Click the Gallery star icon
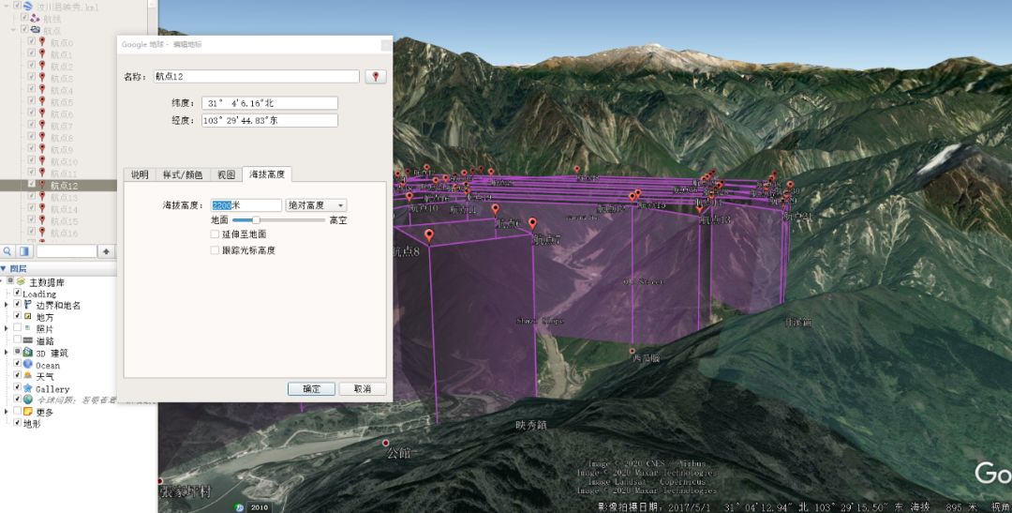Screen dimensions: 1012x513 [28, 388]
